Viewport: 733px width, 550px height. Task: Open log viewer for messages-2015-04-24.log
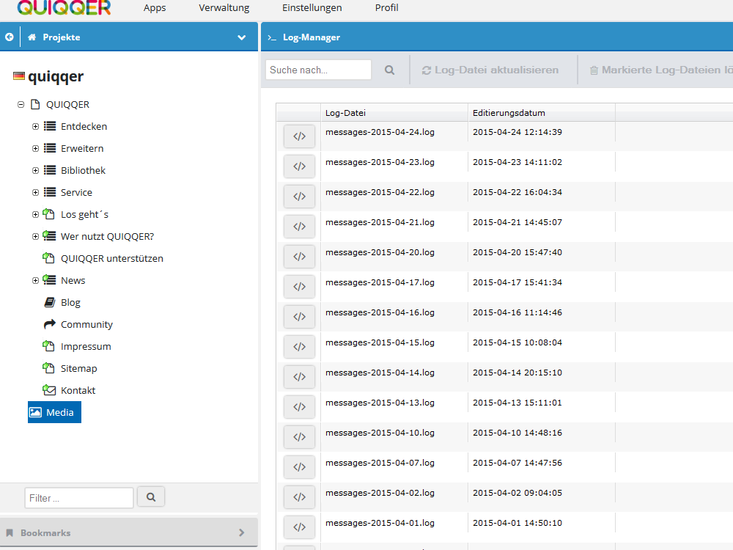299,136
